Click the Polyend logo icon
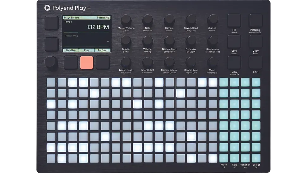Screen dimensions: 307x173 pyautogui.click(x=47, y=8)
